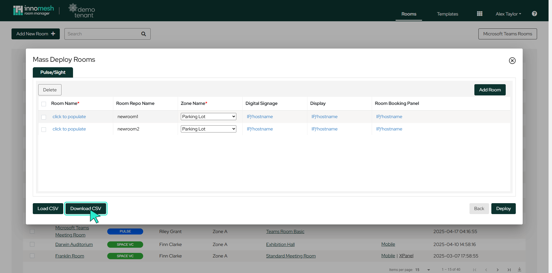552x273 pixels.
Task: Go to previous page of rooms
Action: pos(486,270)
